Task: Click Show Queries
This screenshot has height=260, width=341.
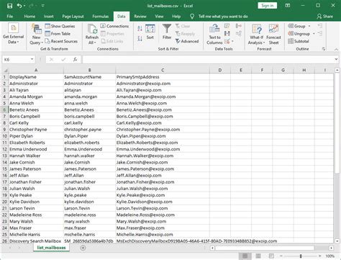Action: coord(60,26)
